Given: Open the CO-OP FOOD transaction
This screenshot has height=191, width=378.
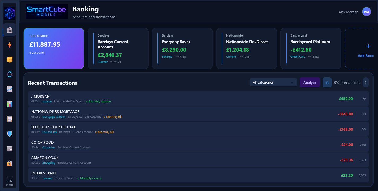Looking at the screenshot, I should pos(198,145).
